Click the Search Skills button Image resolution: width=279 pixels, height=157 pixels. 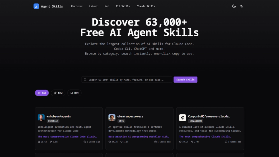pos(186,80)
